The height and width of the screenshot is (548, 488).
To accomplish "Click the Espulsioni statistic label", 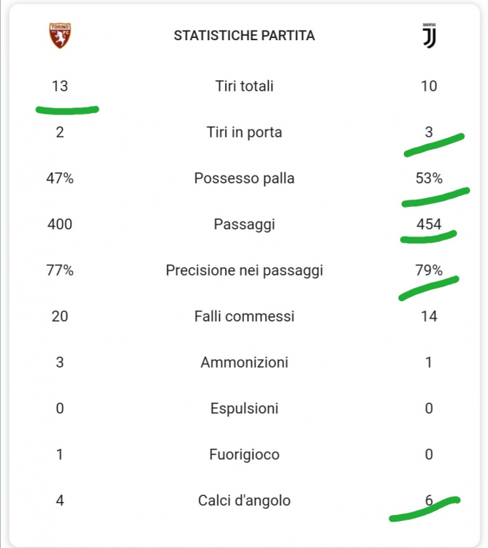I will coord(244,408).
